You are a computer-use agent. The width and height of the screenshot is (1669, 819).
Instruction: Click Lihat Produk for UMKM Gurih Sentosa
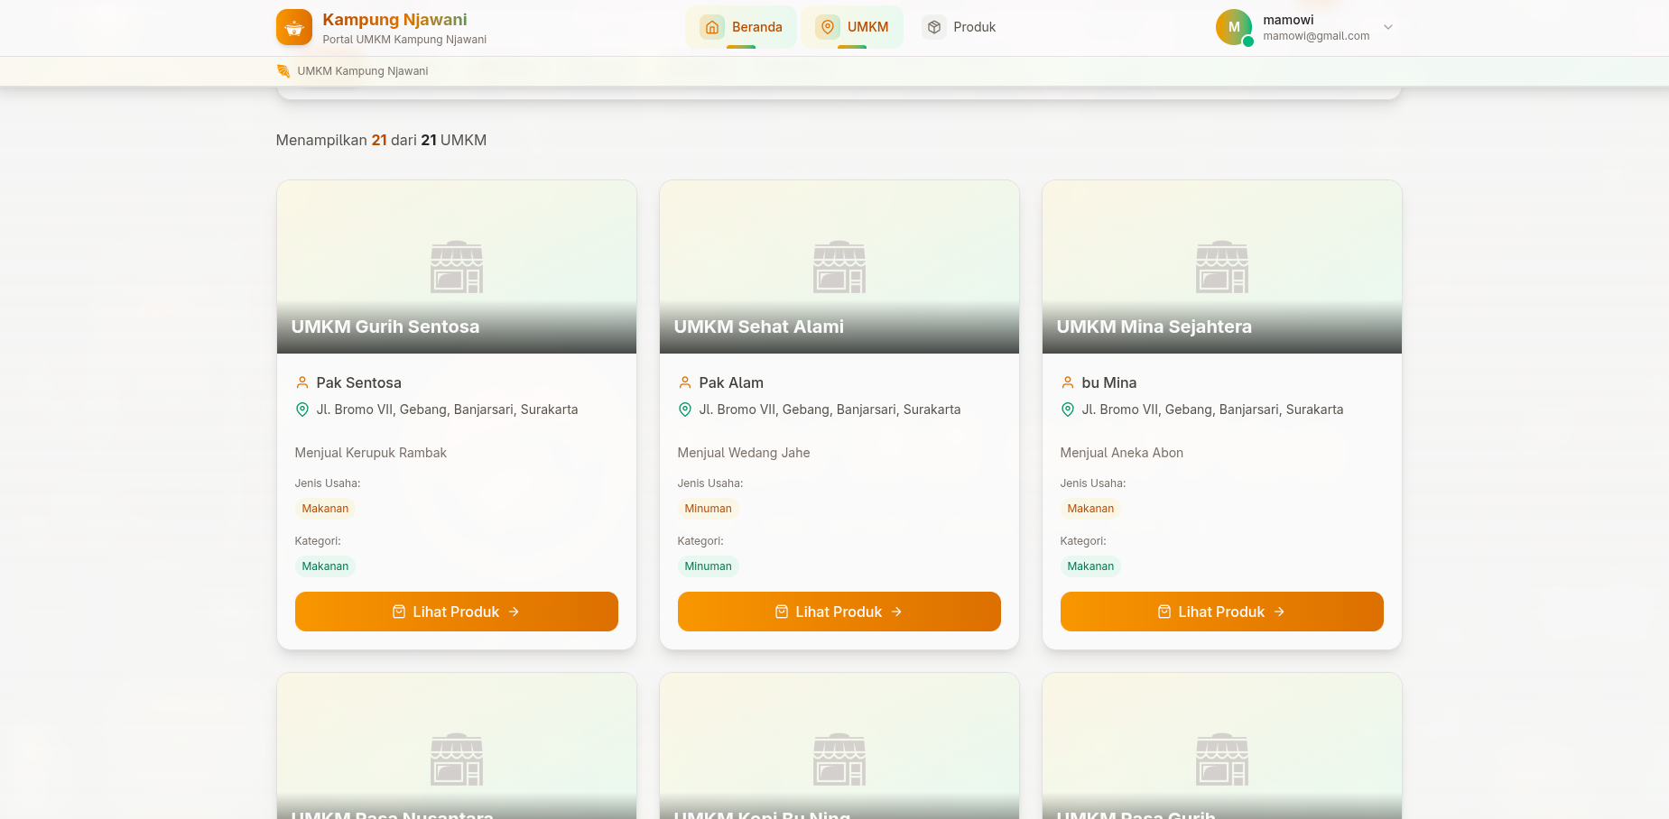point(457,612)
